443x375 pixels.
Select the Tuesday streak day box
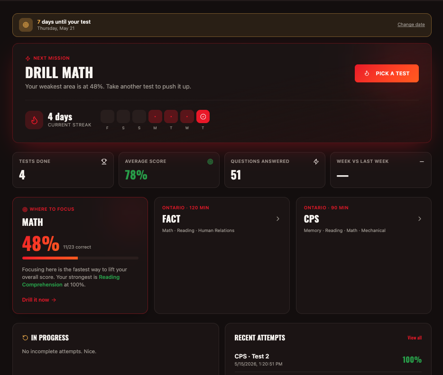[171, 116]
